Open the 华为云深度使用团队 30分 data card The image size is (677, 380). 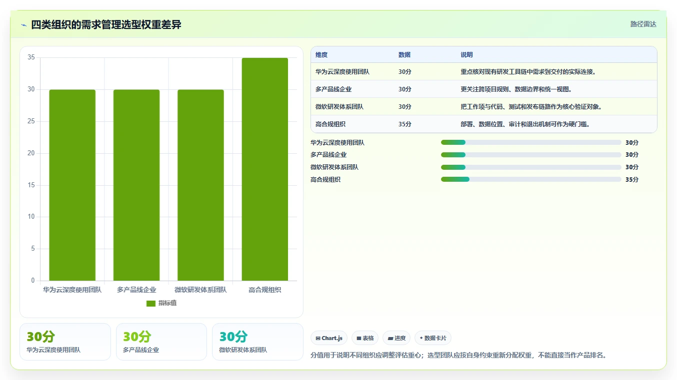click(x=65, y=342)
